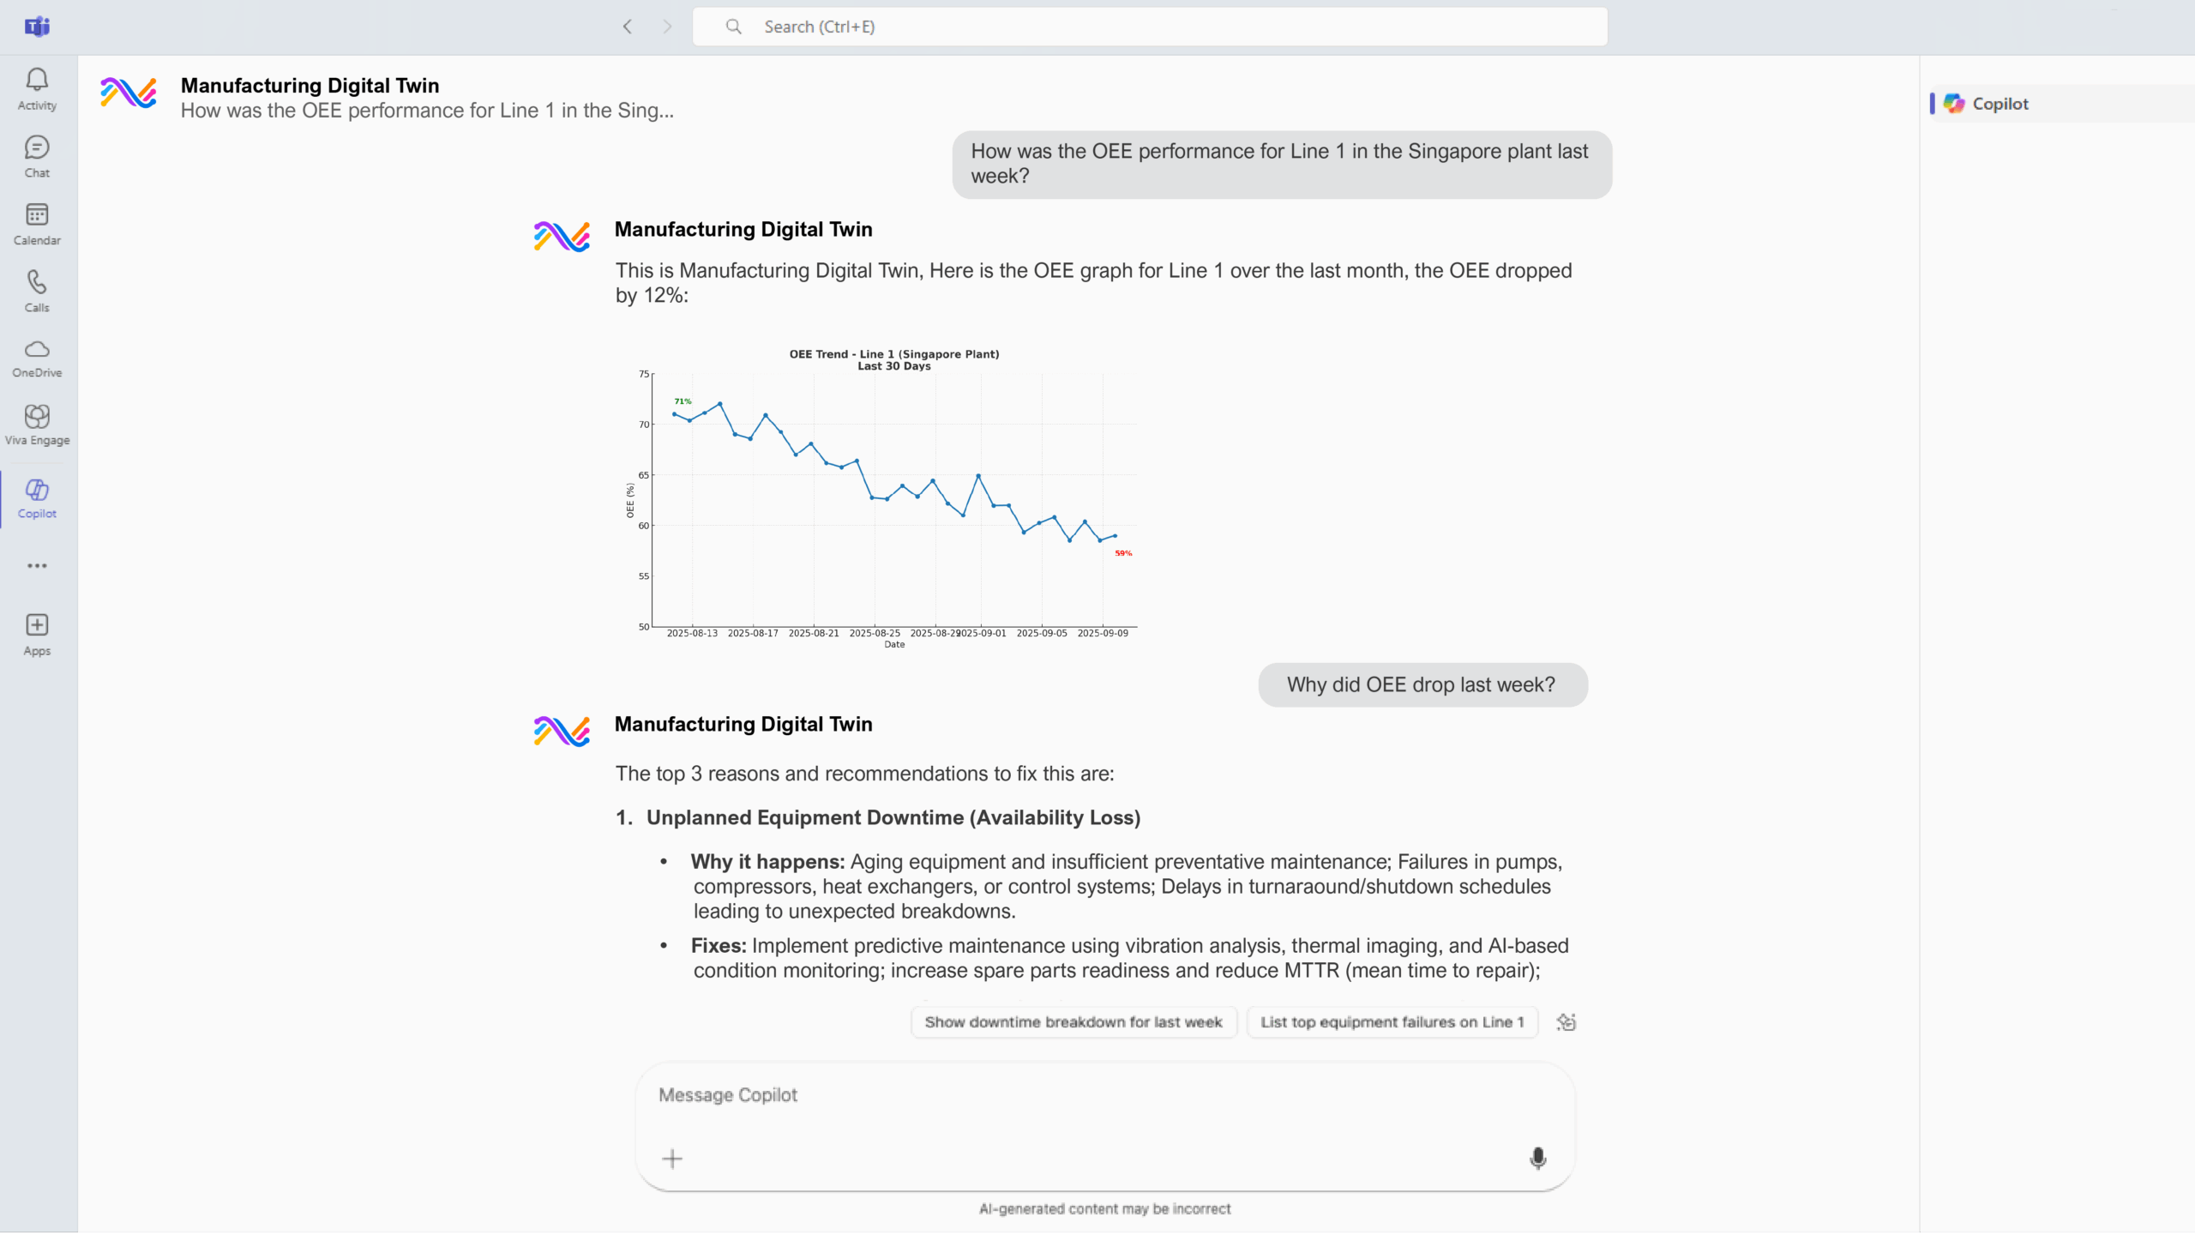Click "Show downtime breakdown for last week"
Screen dimensions: 2195x1235
(x=1073, y=1022)
